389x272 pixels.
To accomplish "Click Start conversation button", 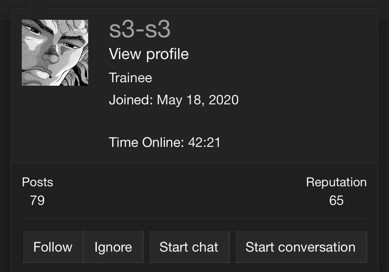I will [301, 247].
